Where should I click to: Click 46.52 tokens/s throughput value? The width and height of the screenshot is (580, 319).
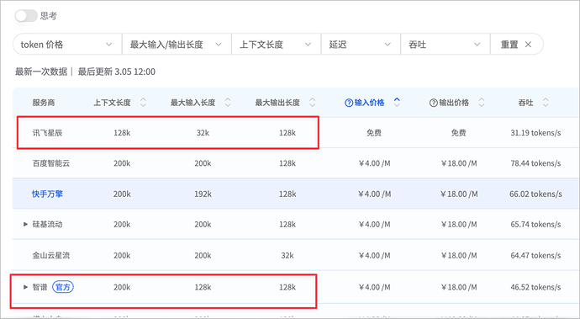[x=535, y=287]
